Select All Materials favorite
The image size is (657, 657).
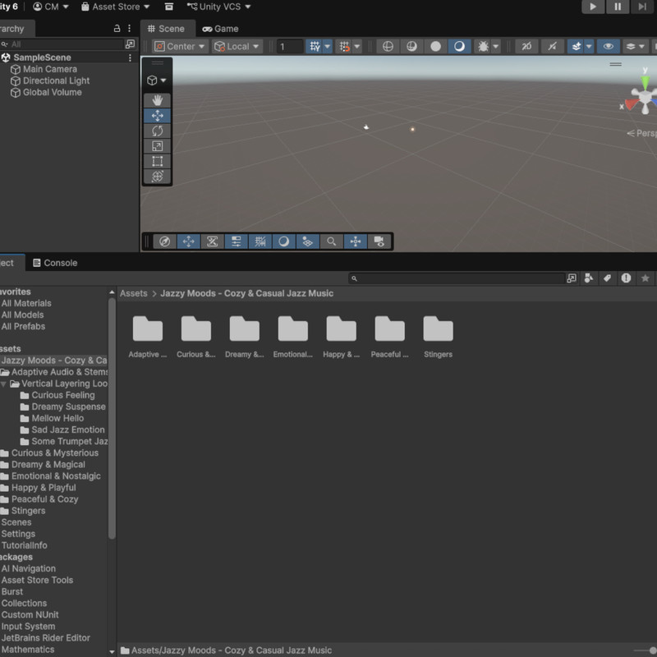point(26,303)
